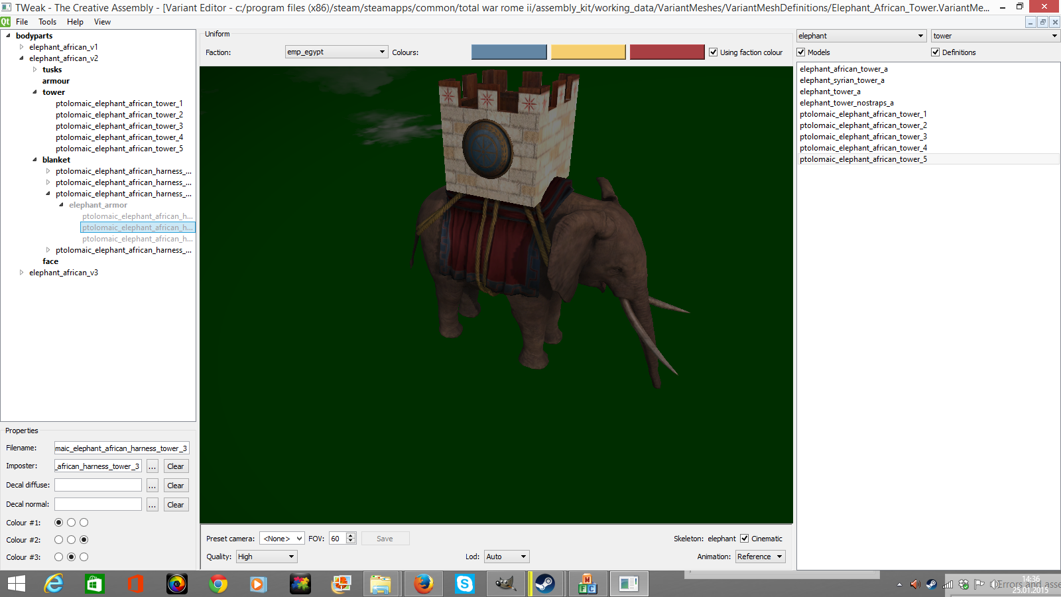Image resolution: width=1061 pixels, height=597 pixels.
Task: Clear the Decal normal field
Action: (176, 505)
